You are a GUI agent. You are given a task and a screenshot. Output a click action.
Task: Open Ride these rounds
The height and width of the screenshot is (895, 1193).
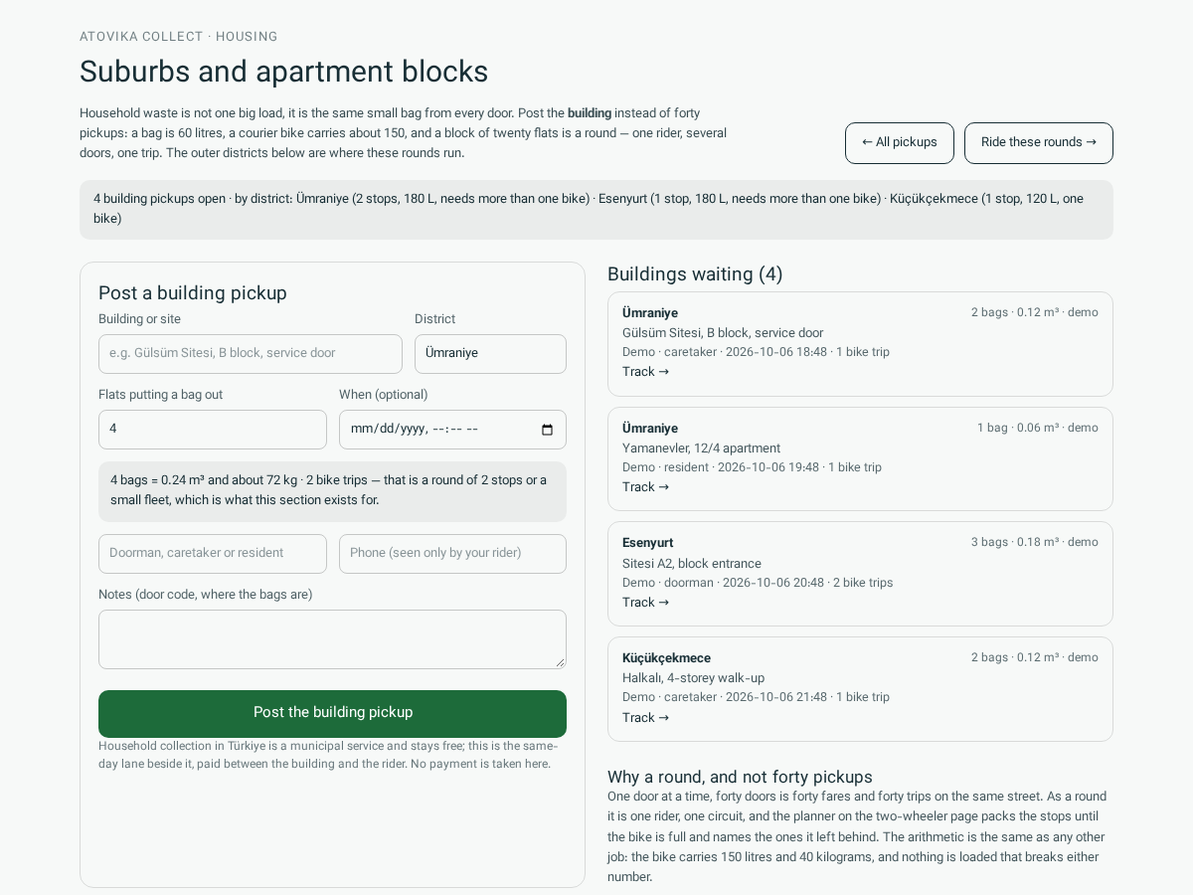pos(1039,143)
